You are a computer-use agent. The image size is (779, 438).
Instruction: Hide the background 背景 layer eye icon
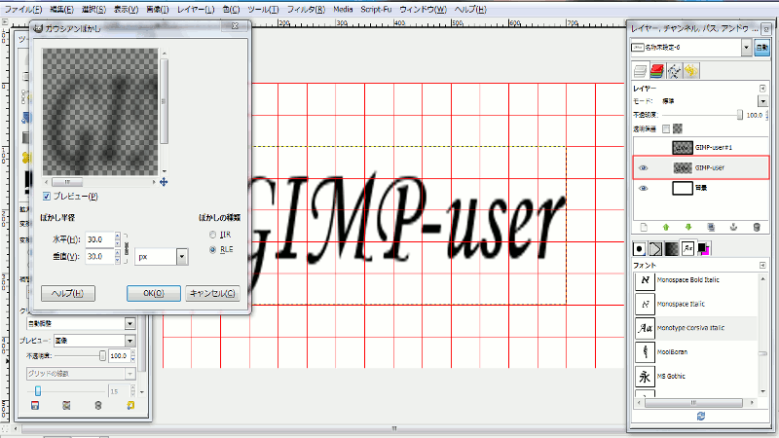click(644, 188)
